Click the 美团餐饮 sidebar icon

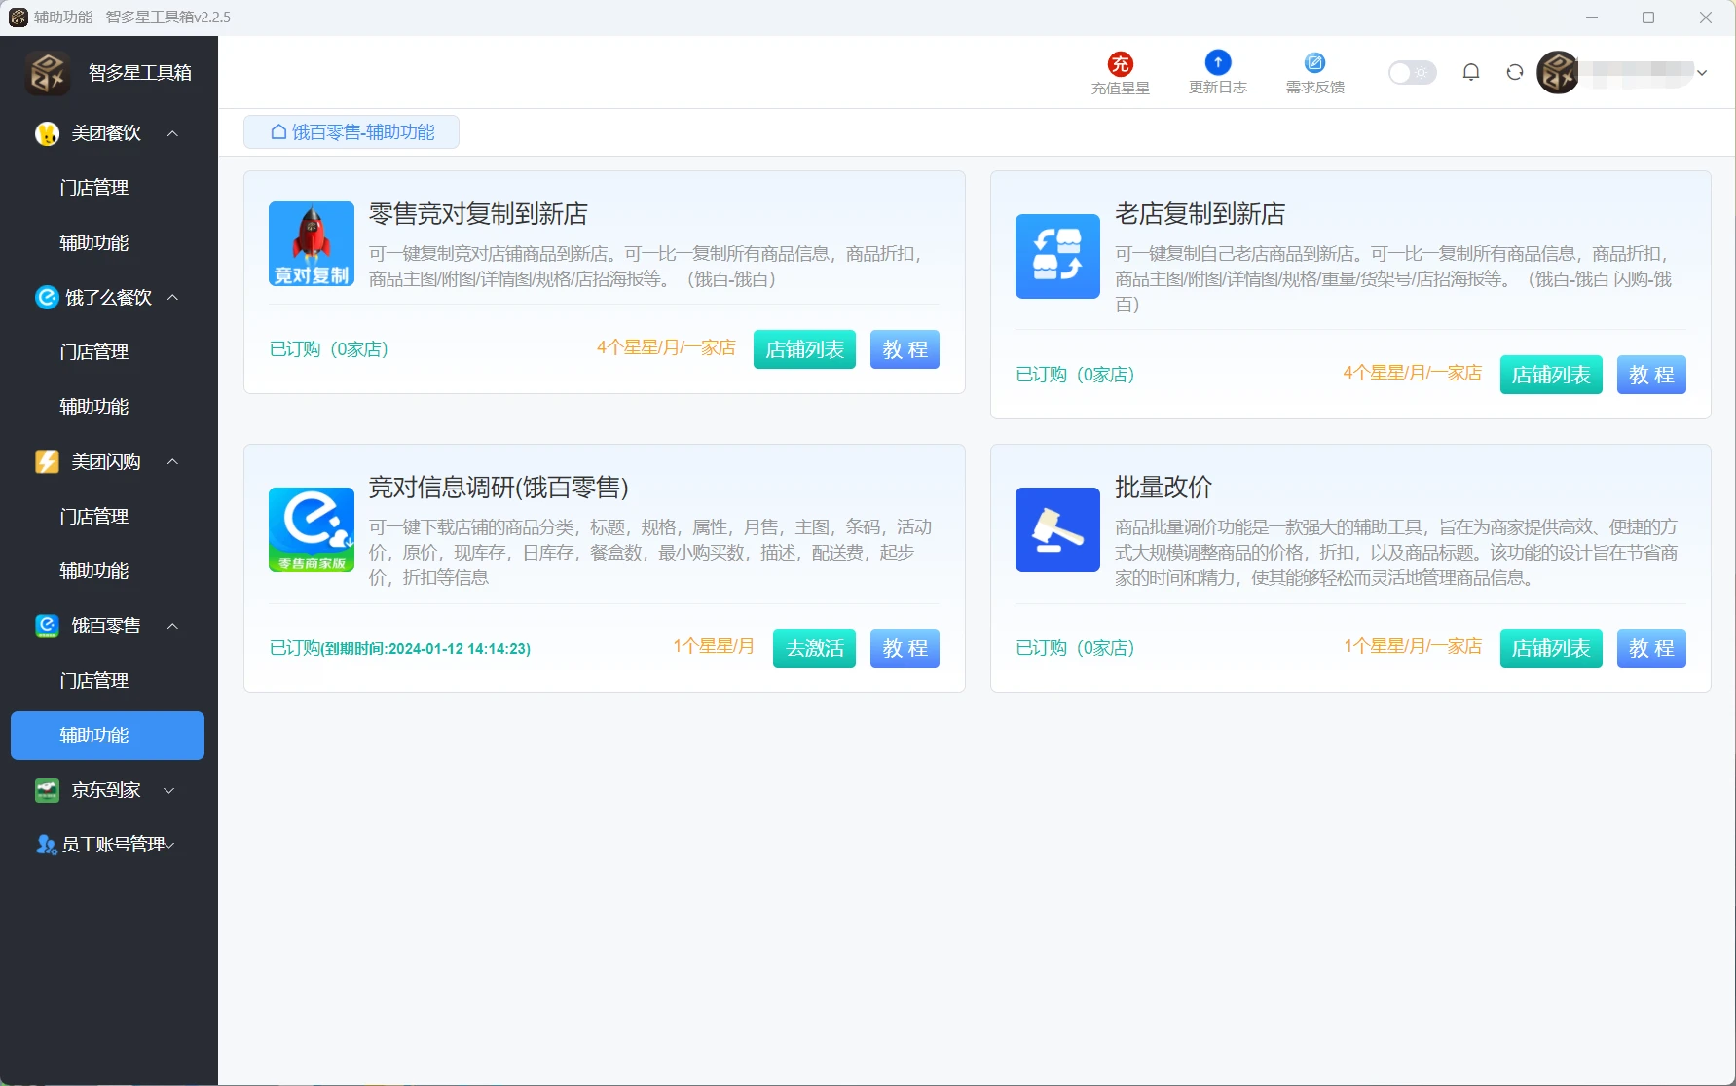pyautogui.click(x=47, y=133)
